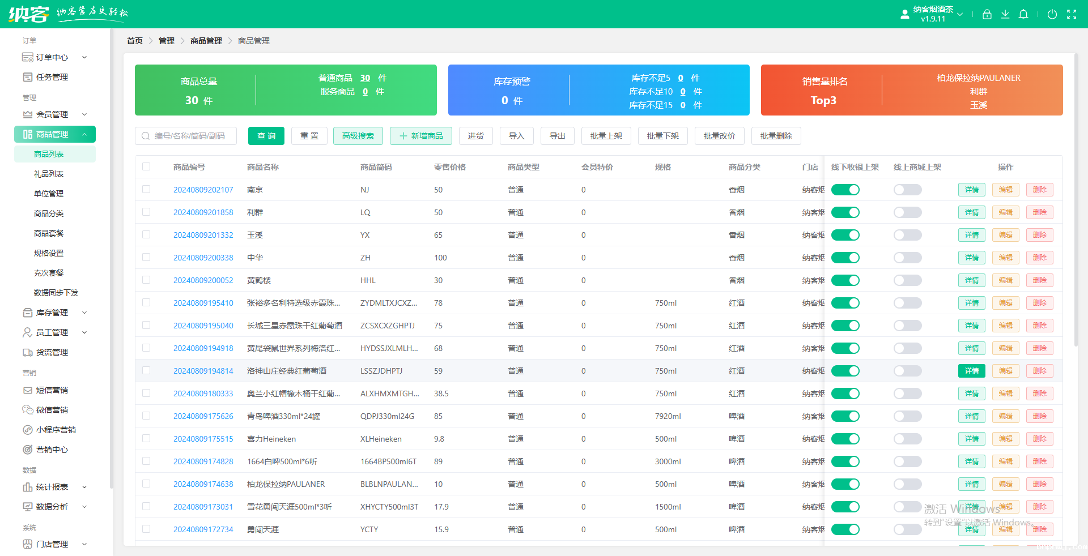This screenshot has width=1088, height=556.
Task: Toggle fullscreen icon in top bar
Action: tap(1072, 14)
